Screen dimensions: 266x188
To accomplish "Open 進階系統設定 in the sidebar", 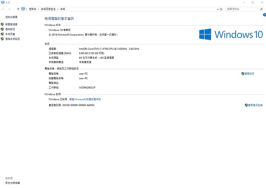I will click(13, 39).
